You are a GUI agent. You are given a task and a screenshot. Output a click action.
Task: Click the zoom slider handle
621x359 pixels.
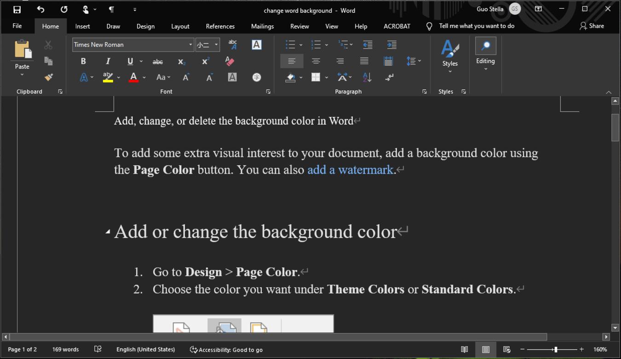556,350
